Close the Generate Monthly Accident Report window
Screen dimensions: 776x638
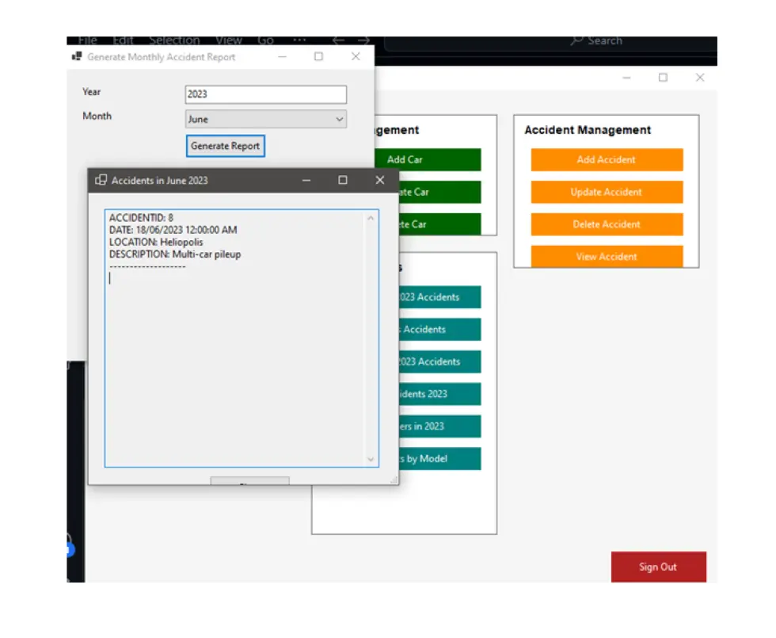point(356,56)
